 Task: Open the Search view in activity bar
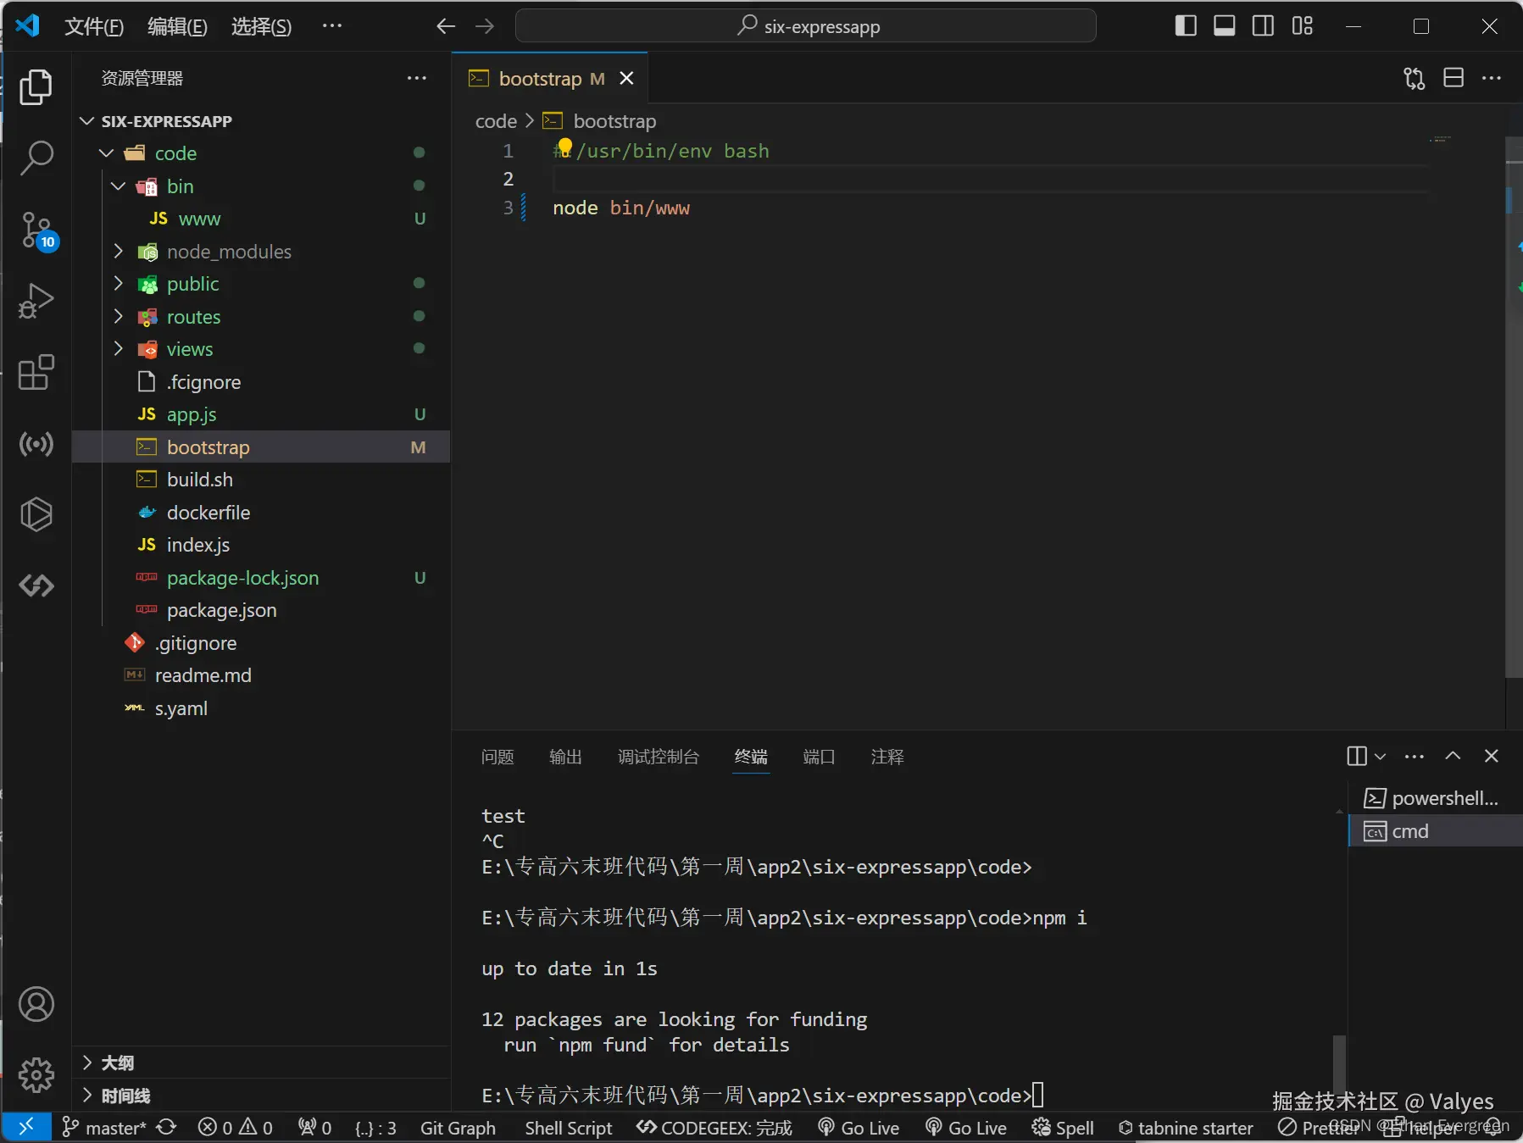point(36,158)
